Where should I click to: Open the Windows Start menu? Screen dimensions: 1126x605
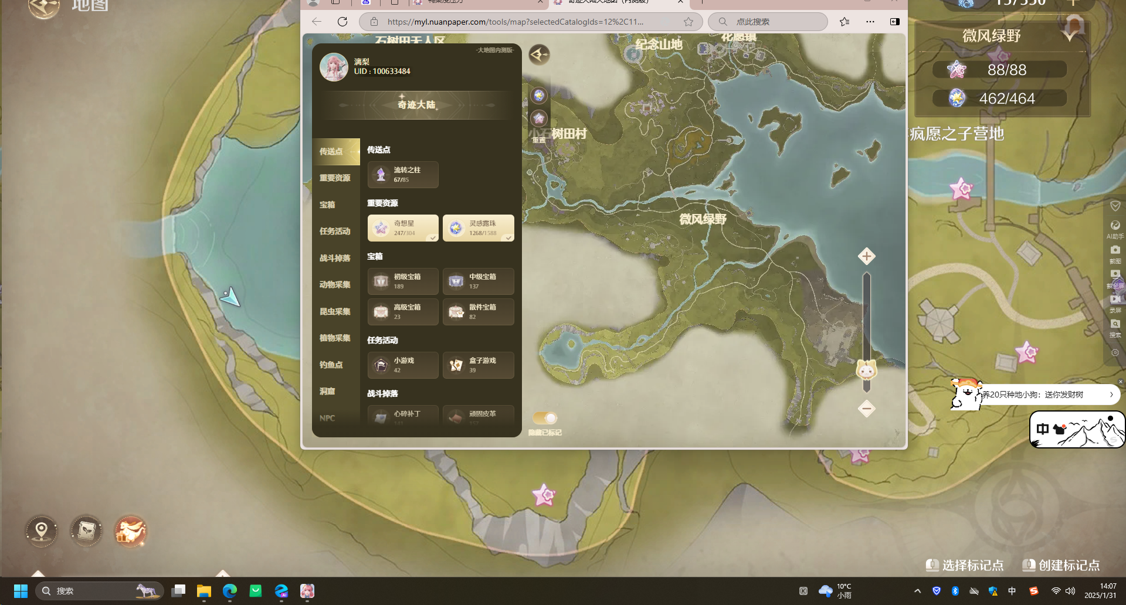point(21,591)
